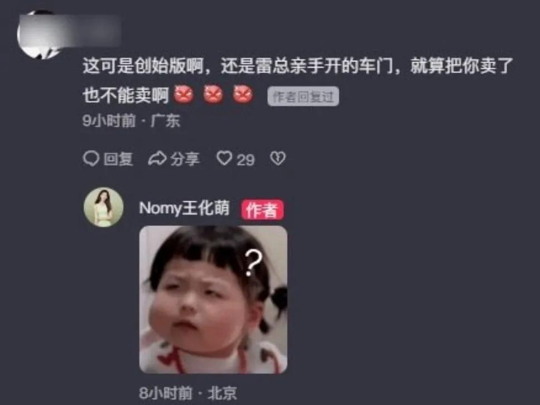The height and width of the screenshot is (405, 540).
Task: Click the 作者回复过 badge
Action: 303,97
